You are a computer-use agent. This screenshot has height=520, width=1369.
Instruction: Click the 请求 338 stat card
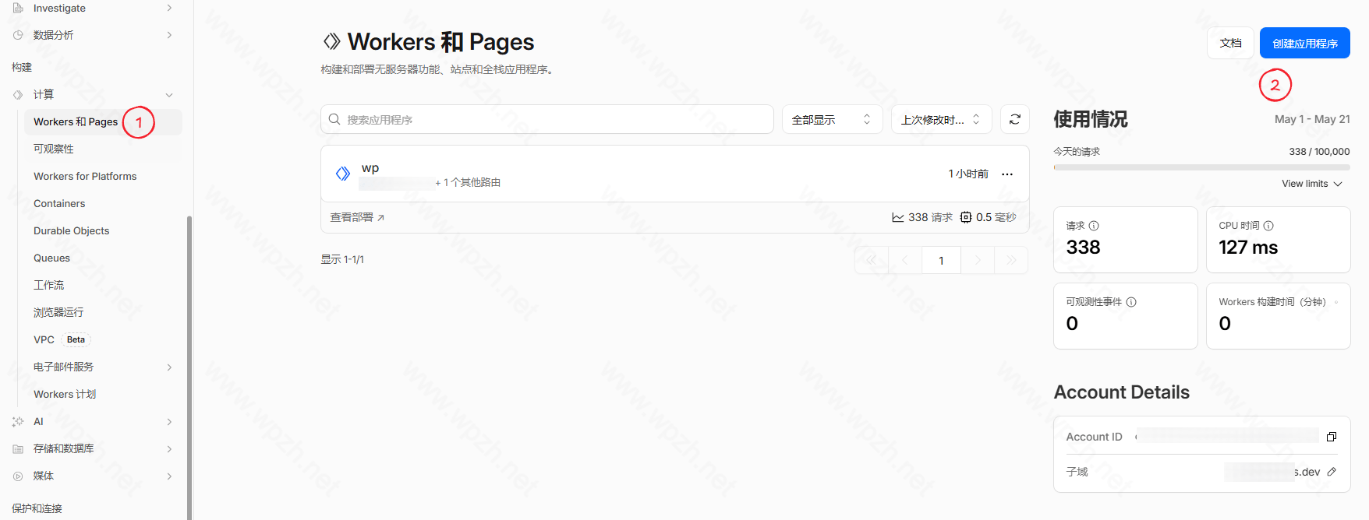click(x=1126, y=240)
